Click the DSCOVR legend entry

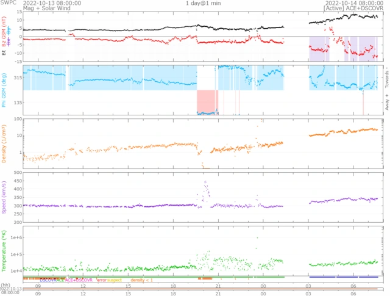(x=48, y=280)
